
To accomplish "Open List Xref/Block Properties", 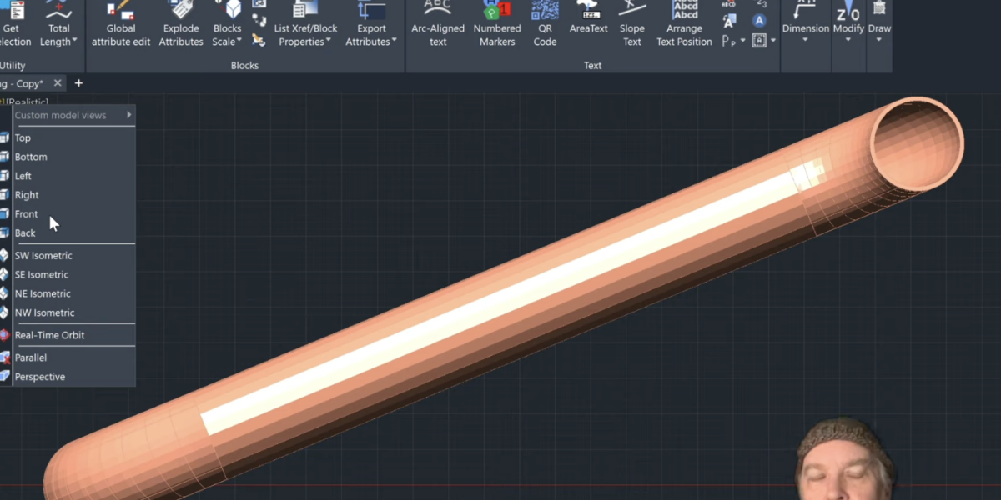I will [305, 25].
